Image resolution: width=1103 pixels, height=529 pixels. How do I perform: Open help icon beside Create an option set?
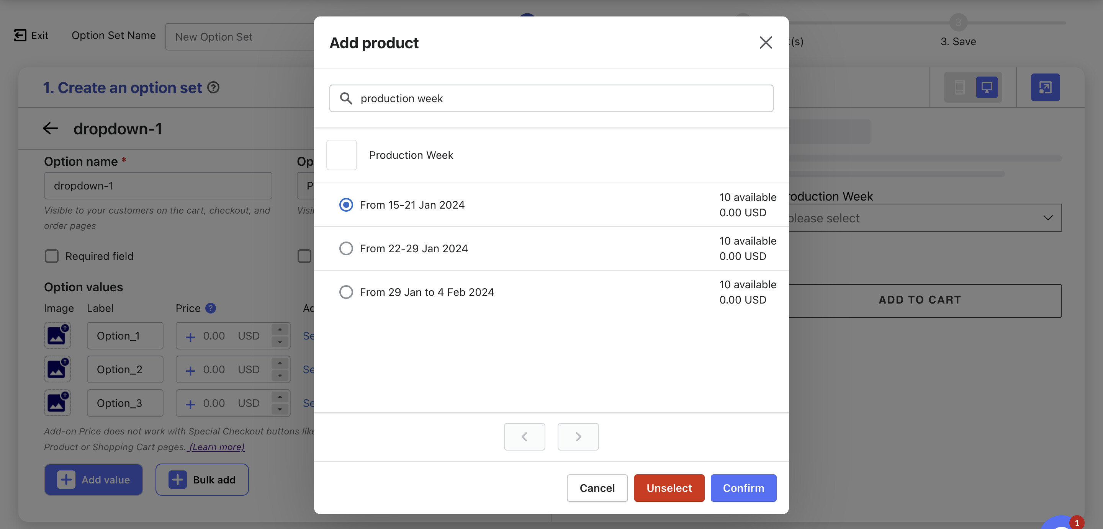pyautogui.click(x=213, y=87)
